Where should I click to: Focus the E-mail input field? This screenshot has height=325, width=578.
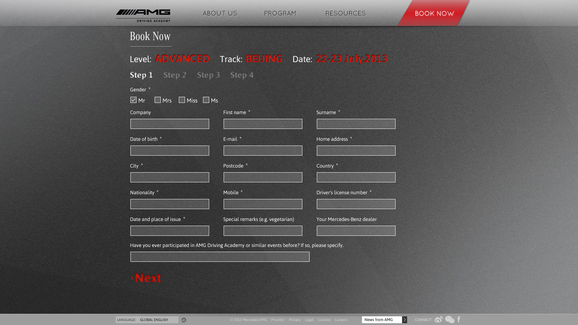tap(263, 151)
